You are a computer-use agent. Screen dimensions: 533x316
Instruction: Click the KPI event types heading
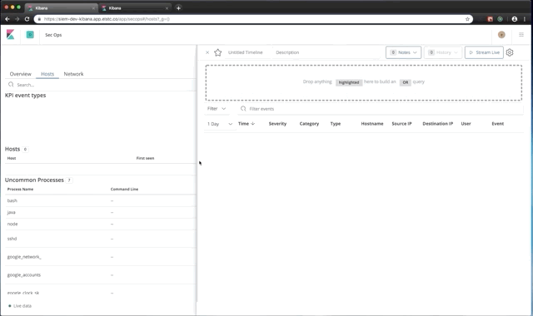coord(26,96)
